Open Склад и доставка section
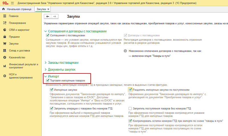 pyautogui.click(x=20, y=51)
